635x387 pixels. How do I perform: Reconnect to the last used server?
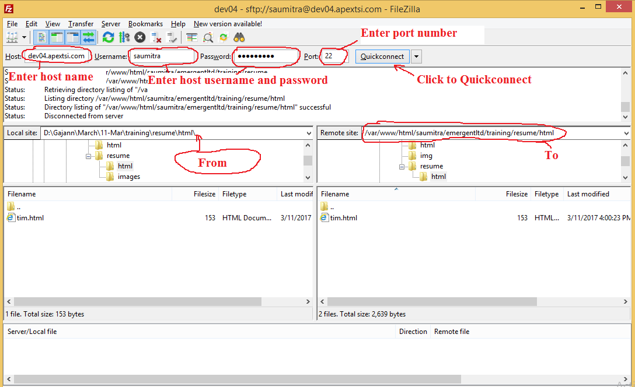click(172, 38)
